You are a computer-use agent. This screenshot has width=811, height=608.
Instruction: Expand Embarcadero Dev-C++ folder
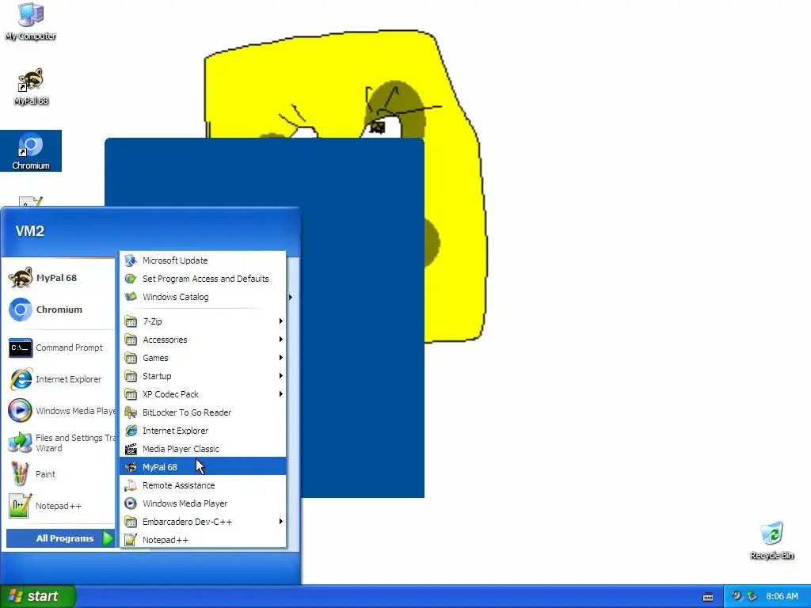pos(203,522)
